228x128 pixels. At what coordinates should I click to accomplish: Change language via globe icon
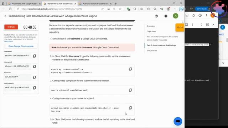[x=166, y=16]
